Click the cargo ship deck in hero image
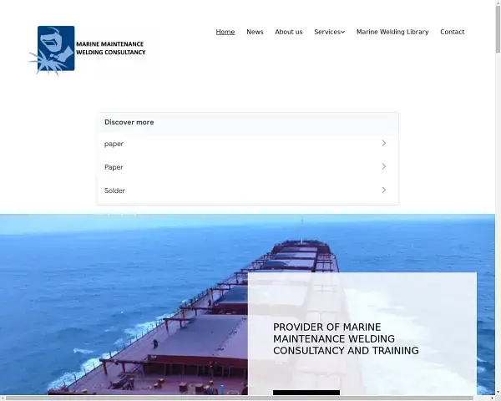501x401 pixels. [192, 334]
